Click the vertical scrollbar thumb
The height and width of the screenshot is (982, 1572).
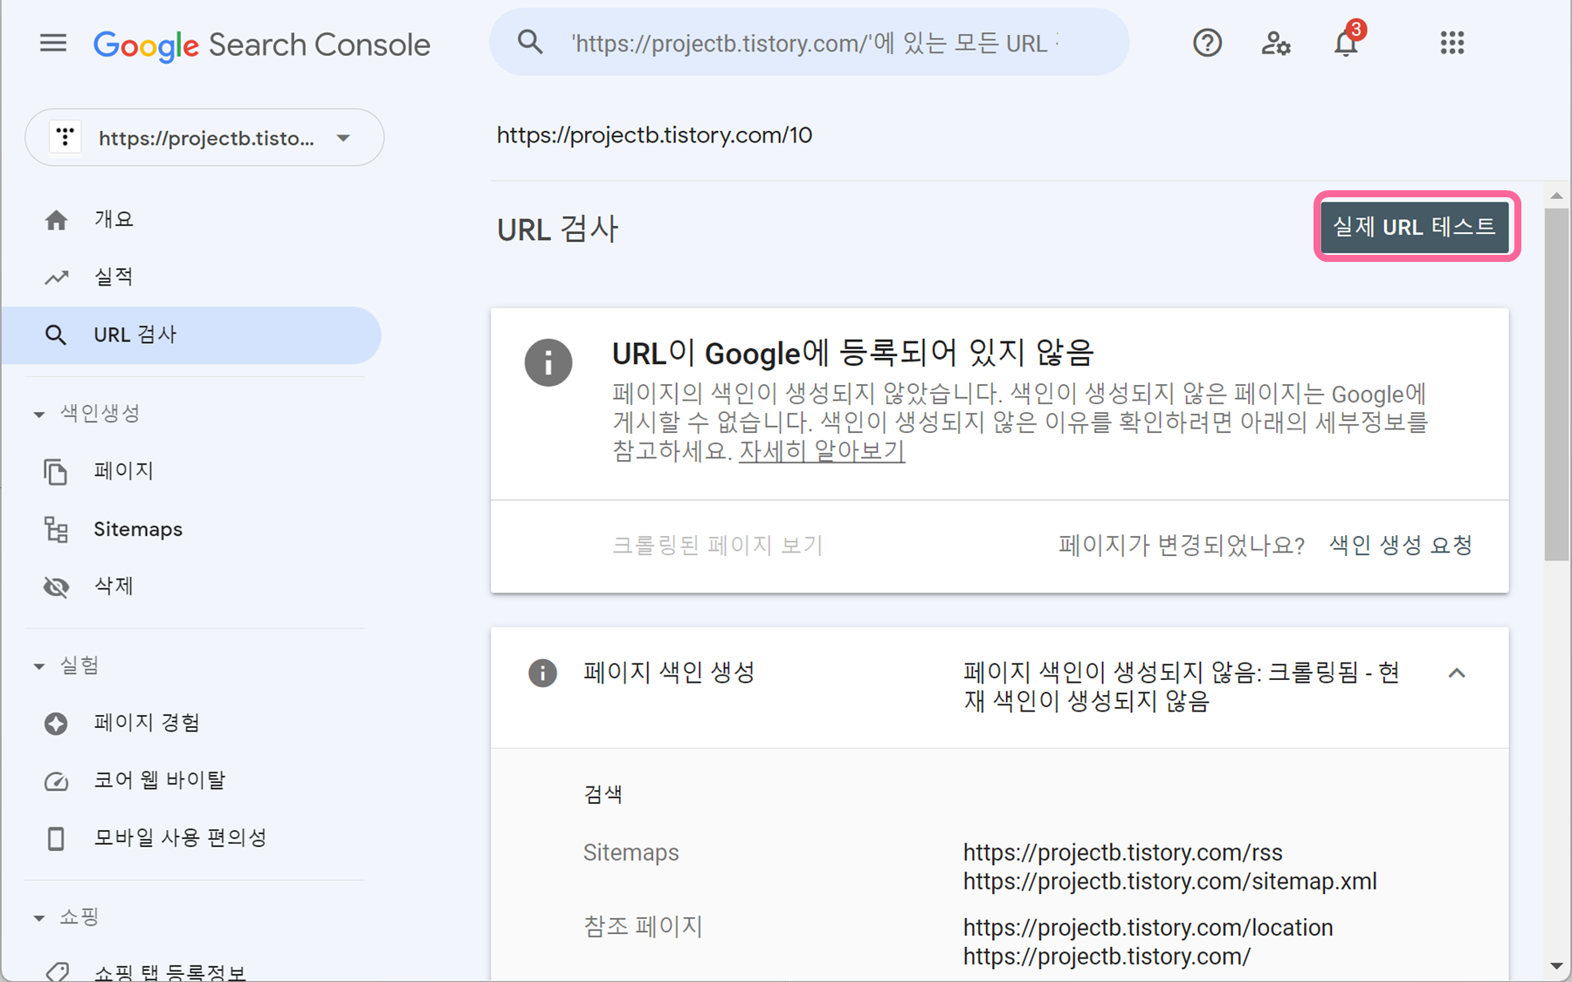click(1556, 384)
